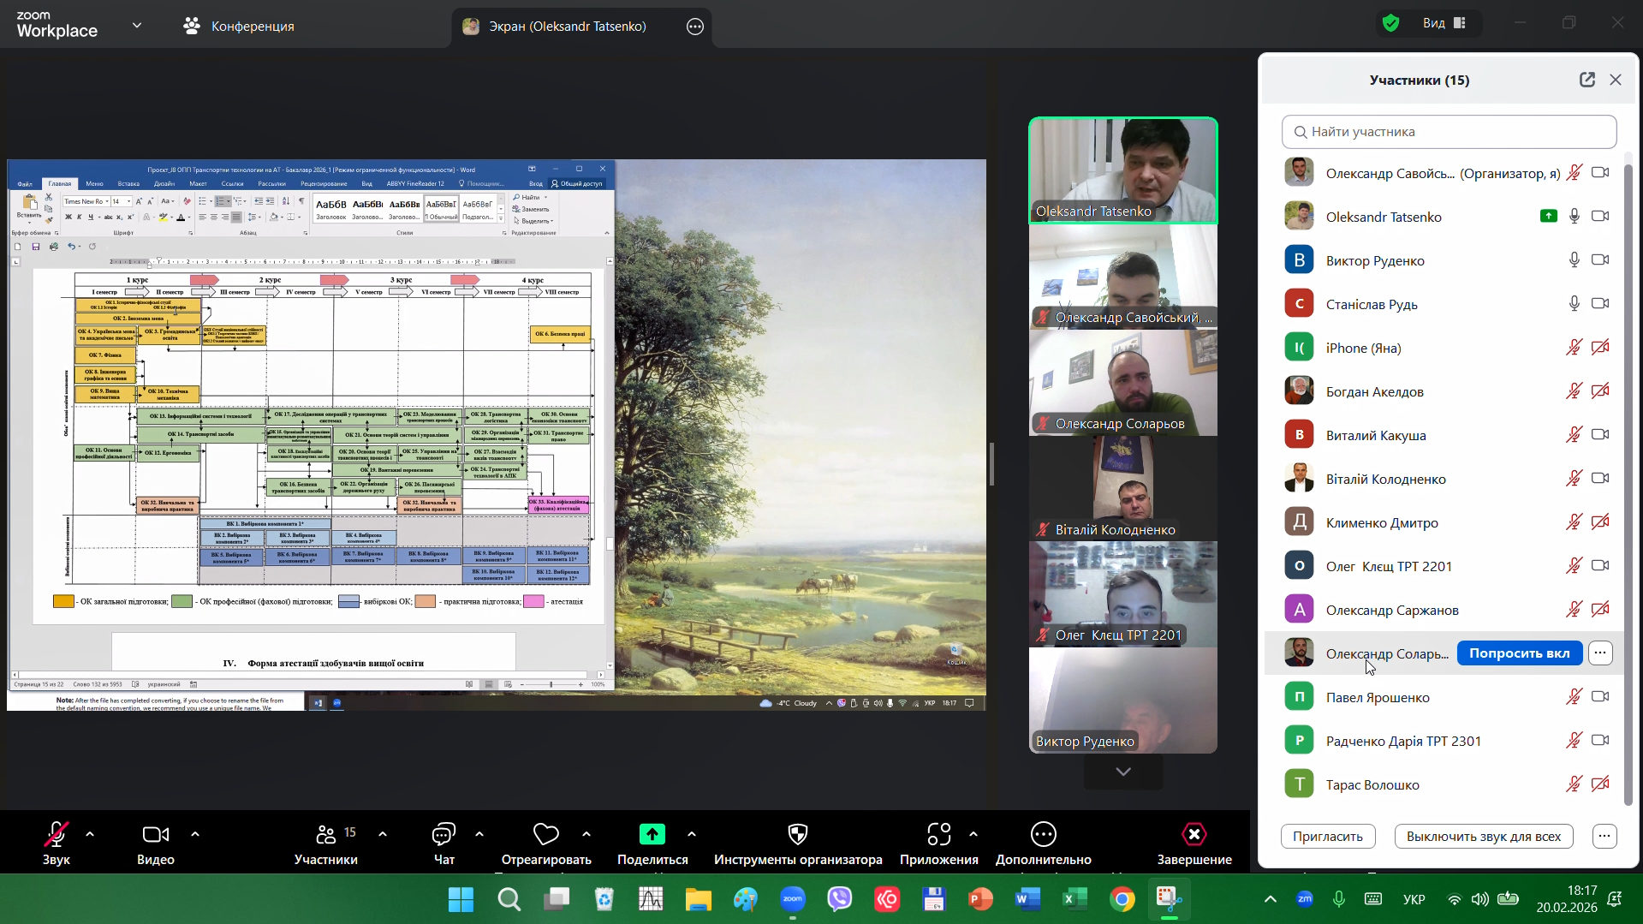1643x924 pixels.
Task: Open the Reactions heart icon
Action: tap(545, 835)
